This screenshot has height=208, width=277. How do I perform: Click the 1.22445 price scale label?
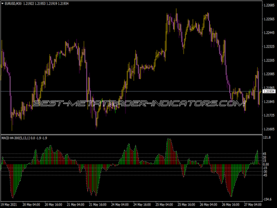tap(268, 33)
